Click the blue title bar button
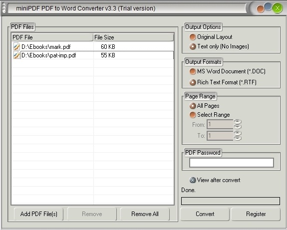The image size is (287, 230). coord(268,6)
